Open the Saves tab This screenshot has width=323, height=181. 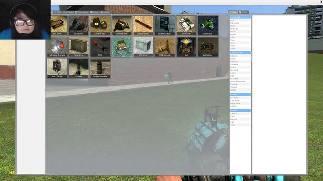click(104, 12)
